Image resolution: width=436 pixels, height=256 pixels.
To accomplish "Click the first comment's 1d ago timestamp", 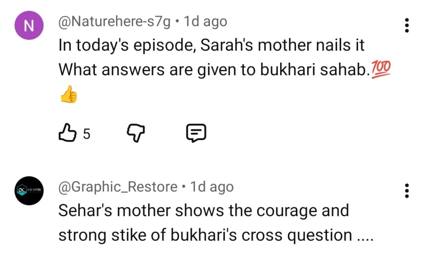I will [x=205, y=21].
